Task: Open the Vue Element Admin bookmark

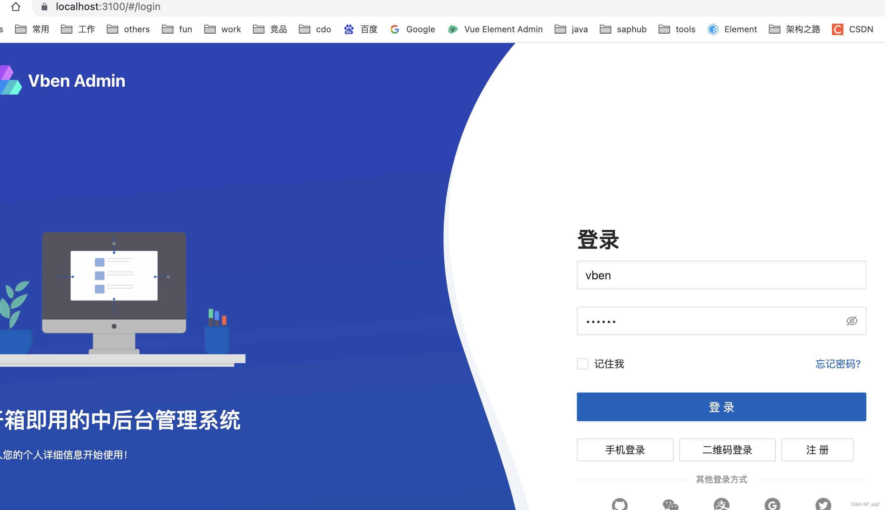Action: pyautogui.click(x=496, y=29)
